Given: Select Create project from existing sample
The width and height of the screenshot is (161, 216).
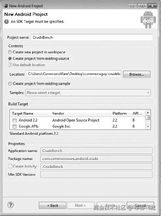Looking at the screenshot, I should pyautogui.click(x=10, y=84).
